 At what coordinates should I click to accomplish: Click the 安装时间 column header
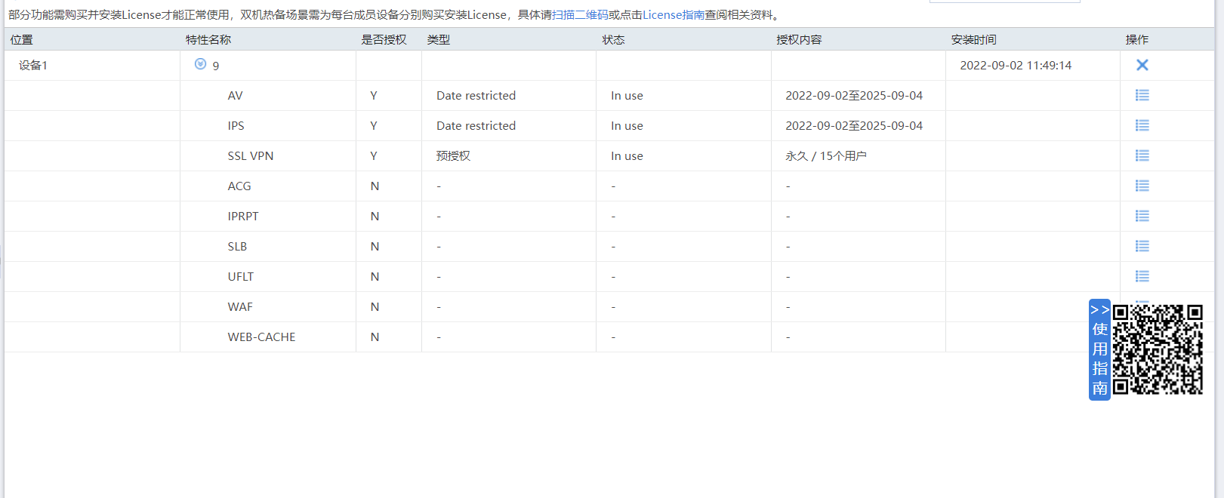[973, 39]
